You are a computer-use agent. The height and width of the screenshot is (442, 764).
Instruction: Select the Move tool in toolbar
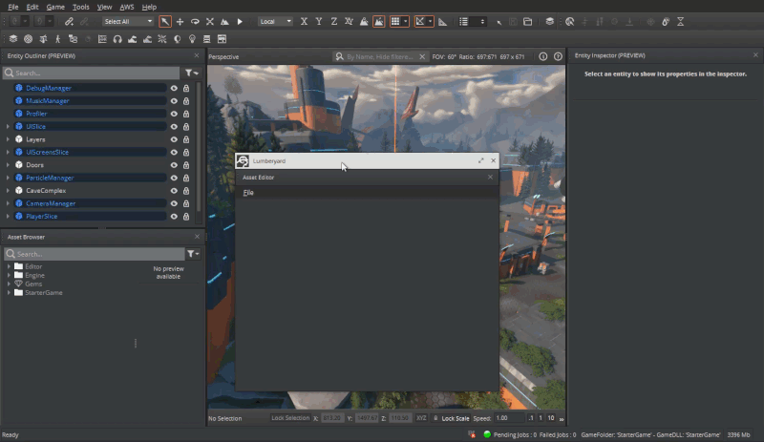tap(180, 21)
